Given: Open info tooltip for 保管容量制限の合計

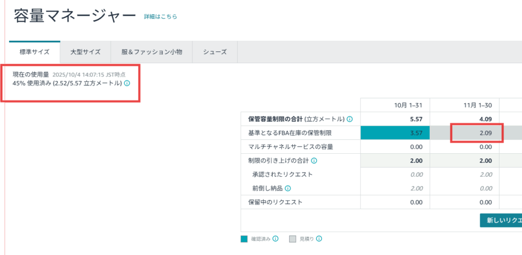Looking at the screenshot, I should click(350, 119).
